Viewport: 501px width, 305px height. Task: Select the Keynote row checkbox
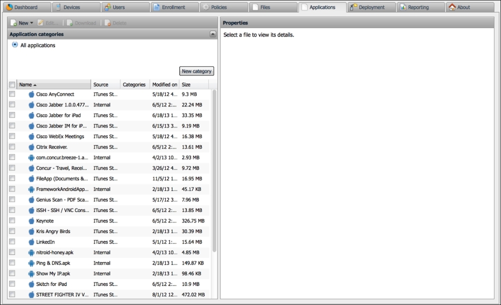[x=12, y=220]
